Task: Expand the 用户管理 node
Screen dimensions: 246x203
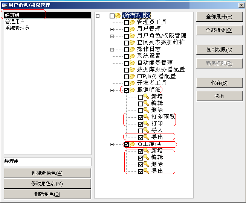Action: pyautogui.click(x=112, y=29)
